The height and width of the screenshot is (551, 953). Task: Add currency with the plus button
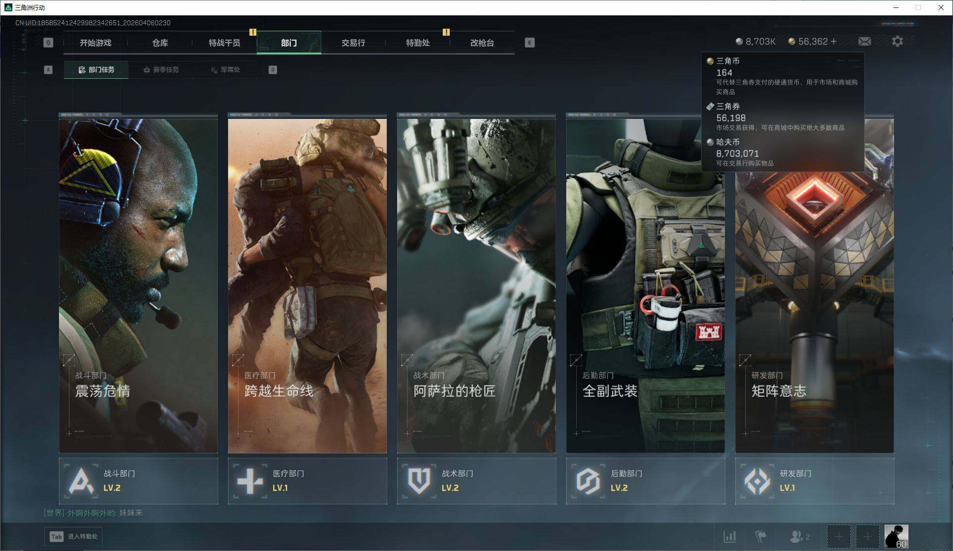point(834,42)
